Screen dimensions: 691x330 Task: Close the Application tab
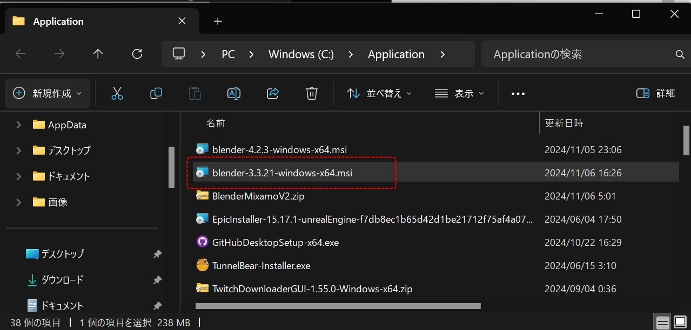[x=182, y=21]
